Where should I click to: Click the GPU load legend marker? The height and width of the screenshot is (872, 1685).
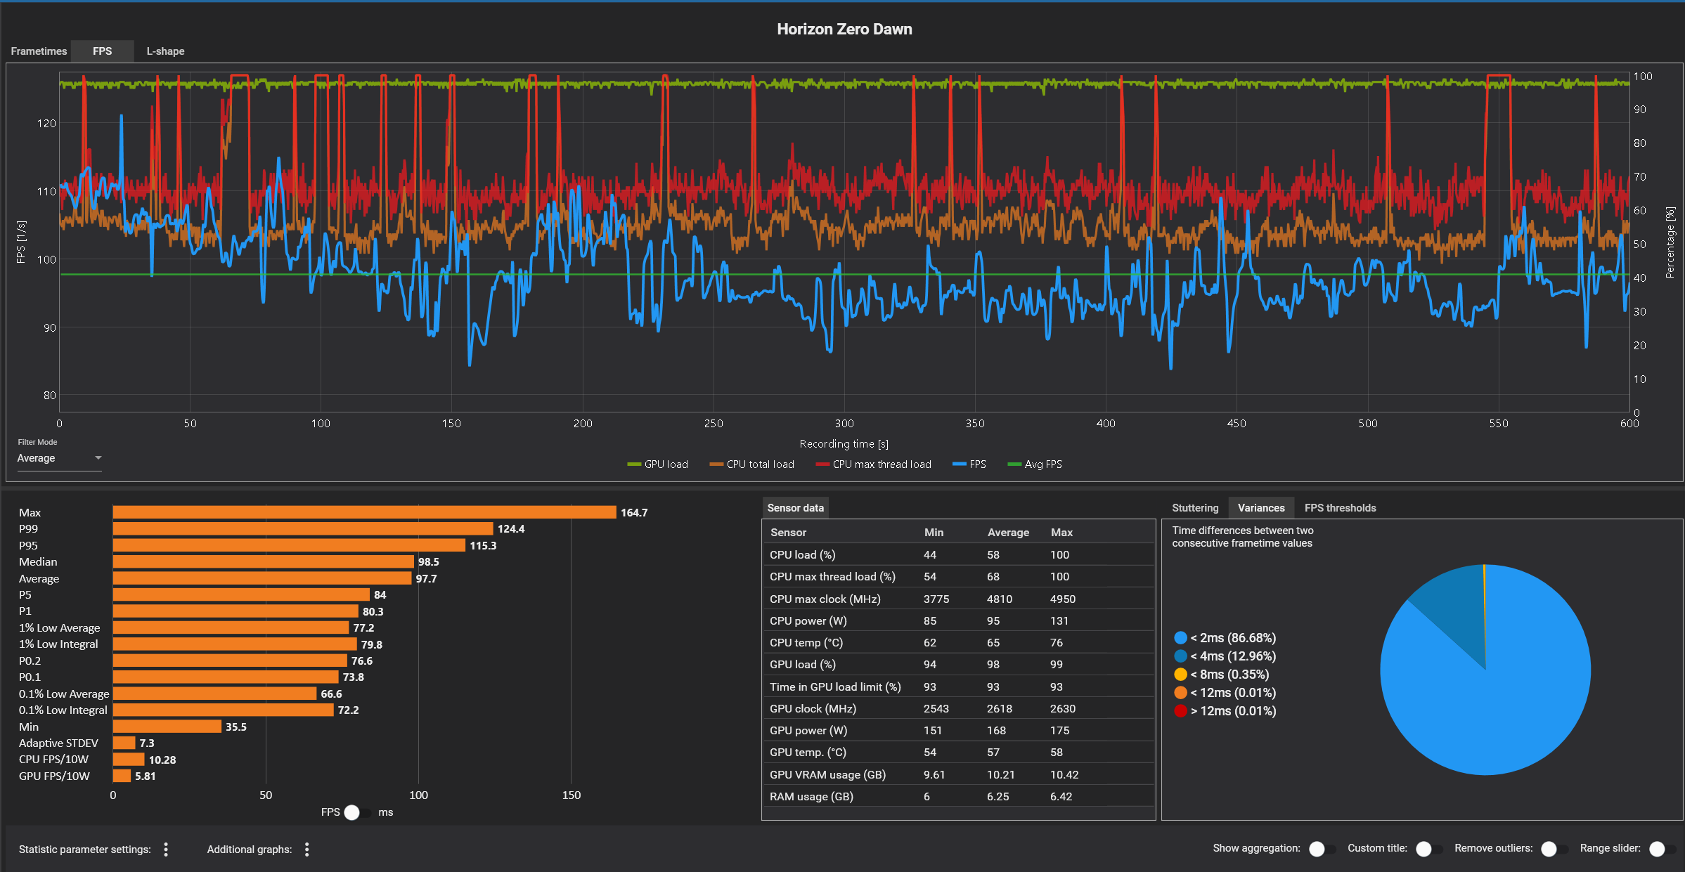click(x=634, y=464)
